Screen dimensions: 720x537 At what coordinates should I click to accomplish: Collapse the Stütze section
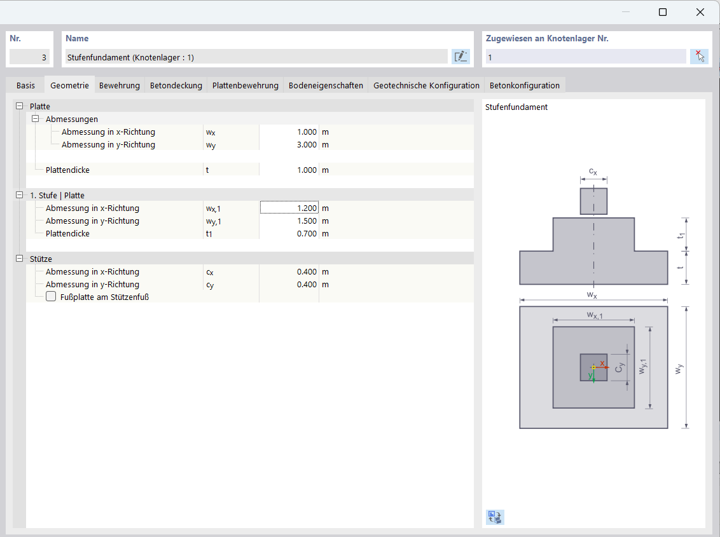(x=19, y=259)
